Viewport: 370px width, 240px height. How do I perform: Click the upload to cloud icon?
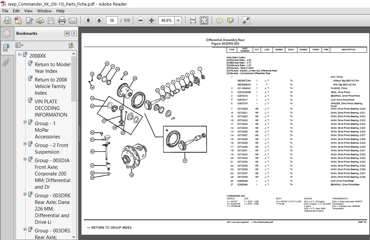click(x=40, y=21)
